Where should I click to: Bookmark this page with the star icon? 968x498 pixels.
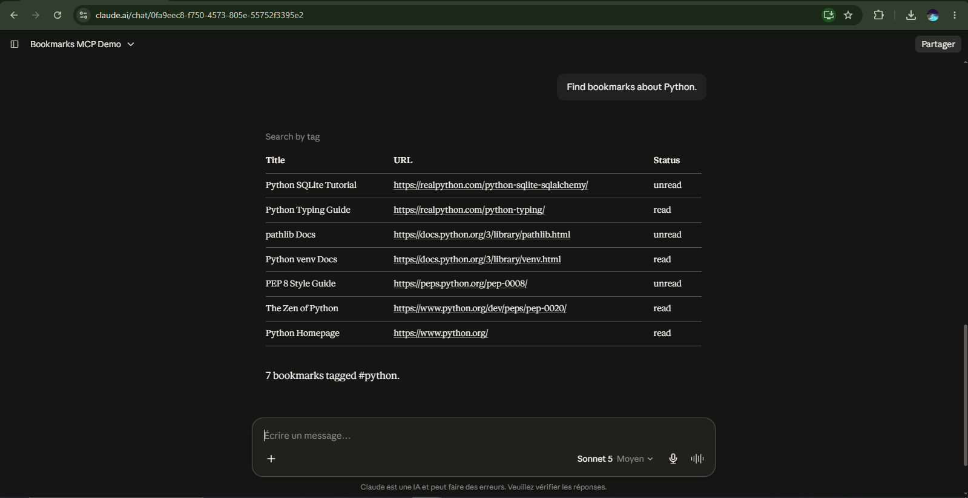(848, 15)
